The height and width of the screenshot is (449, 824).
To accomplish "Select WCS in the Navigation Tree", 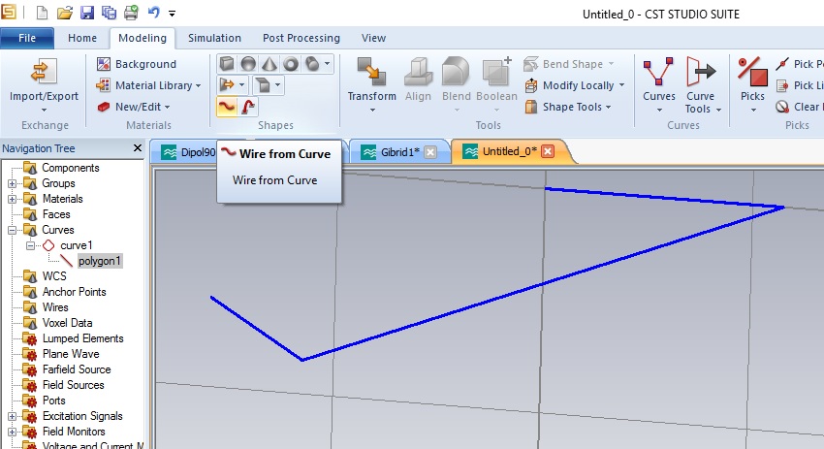I will click(x=54, y=276).
